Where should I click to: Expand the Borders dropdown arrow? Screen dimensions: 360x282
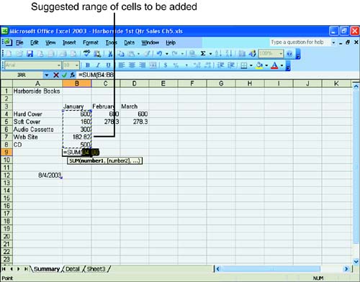tap(251, 65)
